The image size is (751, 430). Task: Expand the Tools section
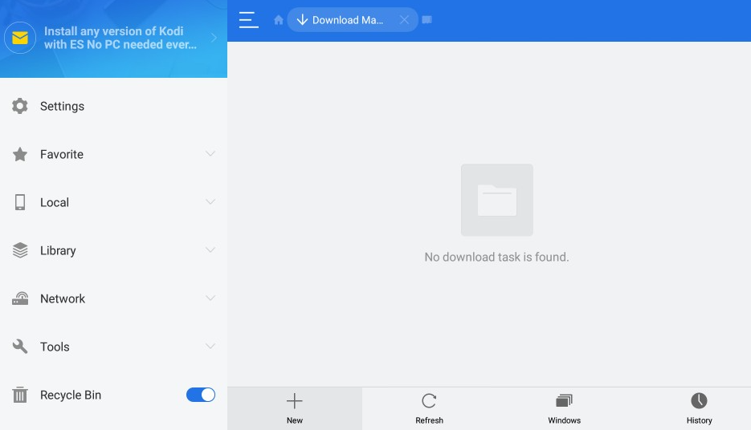(210, 347)
